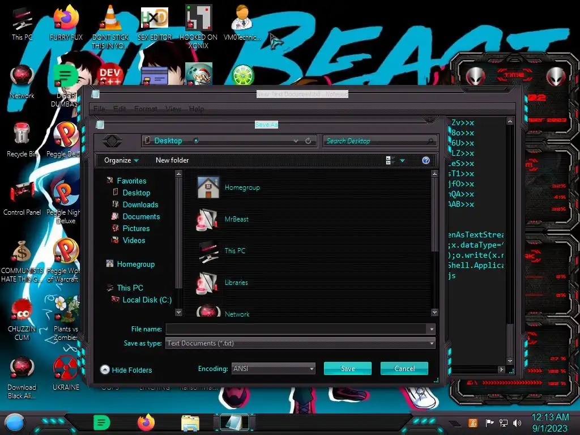Open the Peggle Deluxe desktop shortcut

point(66,140)
